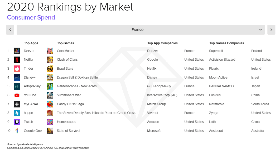The image size is (280, 159).
Task: Open the France market dropdown
Action: tap(137, 30)
